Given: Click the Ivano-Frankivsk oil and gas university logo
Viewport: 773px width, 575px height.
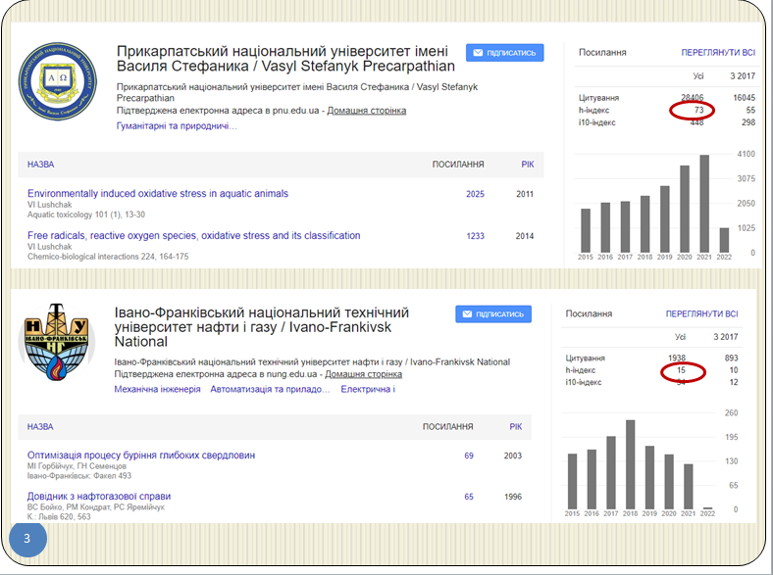Looking at the screenshot, I should [x=56, y=343].
